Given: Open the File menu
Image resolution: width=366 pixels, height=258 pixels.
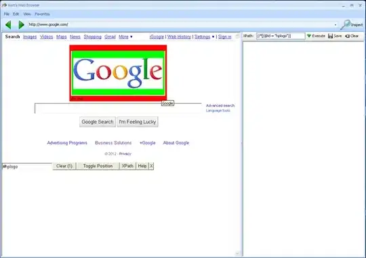Looking at the screenshot, I should click(x=7, y=14).
